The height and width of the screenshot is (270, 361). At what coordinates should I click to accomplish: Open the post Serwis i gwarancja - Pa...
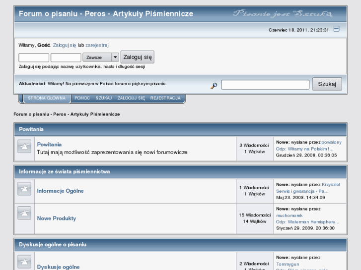pyautogui.click(x=302, y=191)
